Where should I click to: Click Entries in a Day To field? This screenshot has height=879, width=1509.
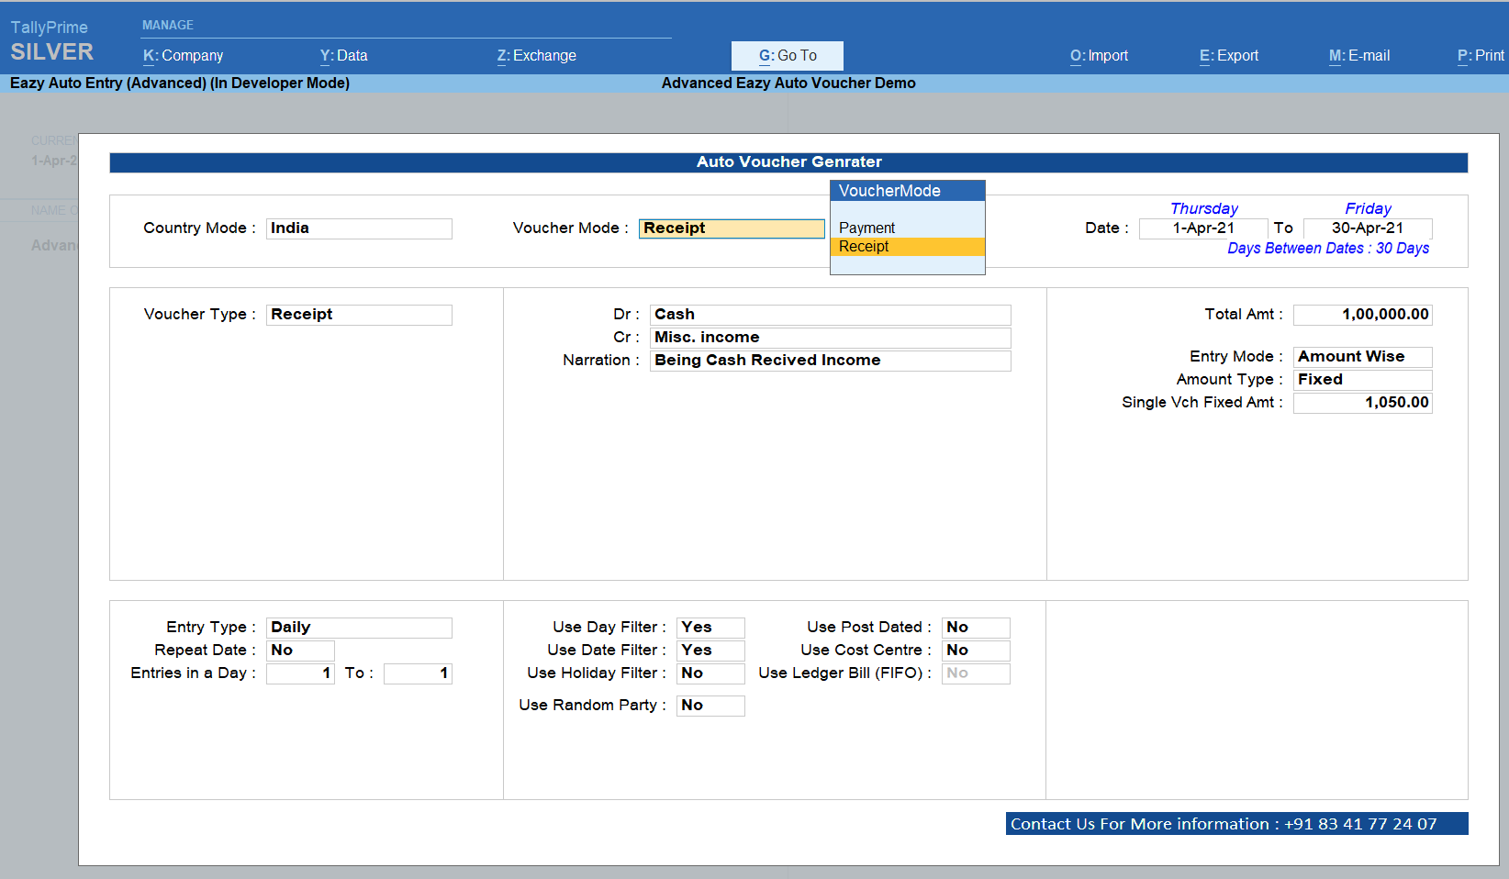(x=418, y=673)
